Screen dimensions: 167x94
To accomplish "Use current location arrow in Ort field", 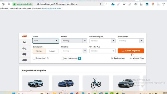I will [x=113, y=51].
